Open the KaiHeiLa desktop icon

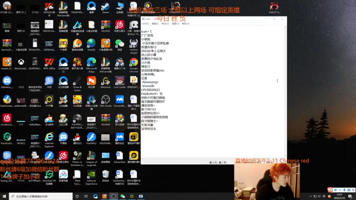point(7,82)
